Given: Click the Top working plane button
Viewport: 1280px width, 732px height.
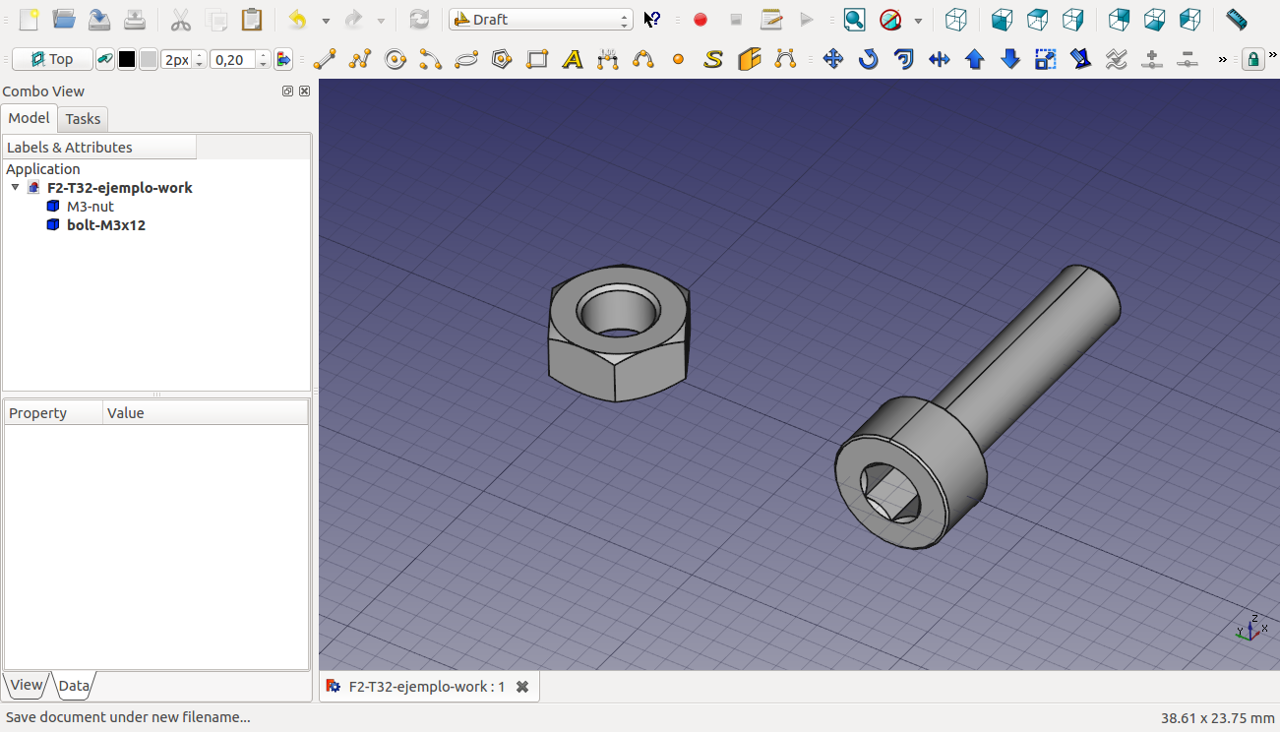Looking at the screenshot, I should tap(52, 59).
